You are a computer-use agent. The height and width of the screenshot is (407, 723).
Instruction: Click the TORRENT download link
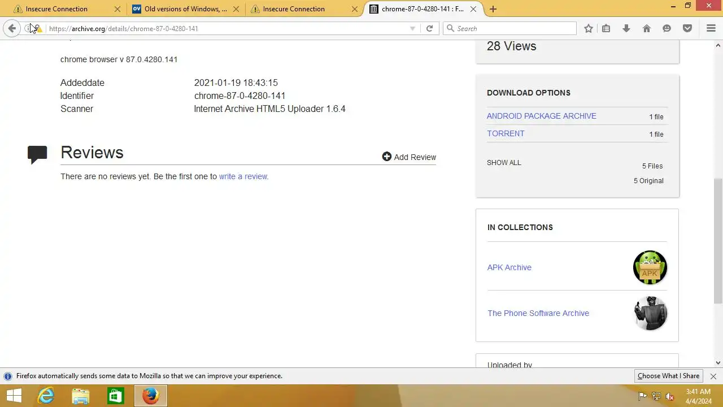pyautogui.click(x=506, y=133)
